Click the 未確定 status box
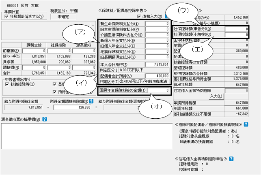 point(63,17)
